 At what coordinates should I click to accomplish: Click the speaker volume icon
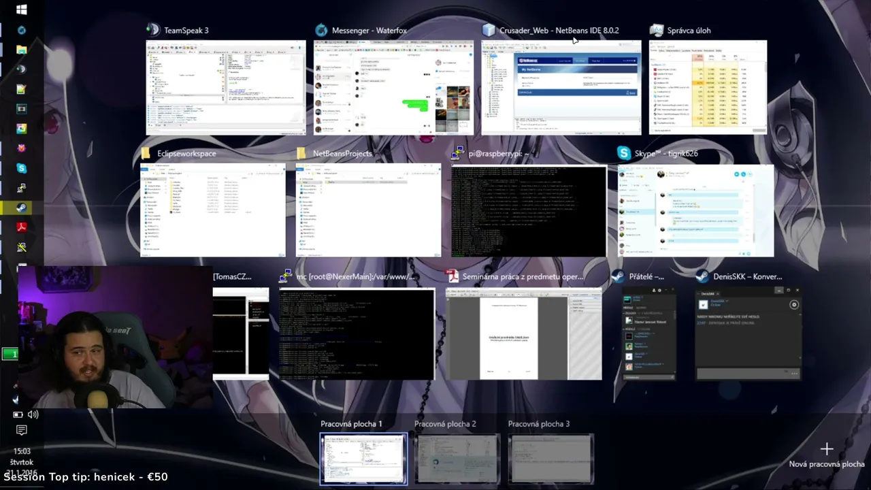(33, 414)
